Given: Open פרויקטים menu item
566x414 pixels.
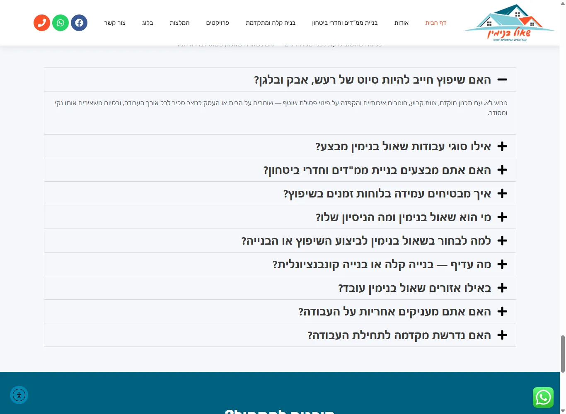Looking at the screenshot, I should (218, 23).
